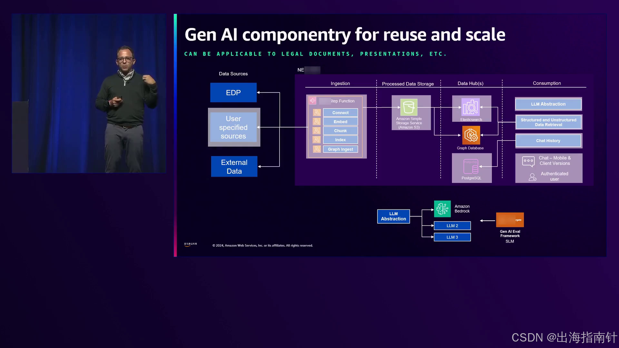Select the EDP data source box
This screenshot has height=348, width=619.
[233, 92]
